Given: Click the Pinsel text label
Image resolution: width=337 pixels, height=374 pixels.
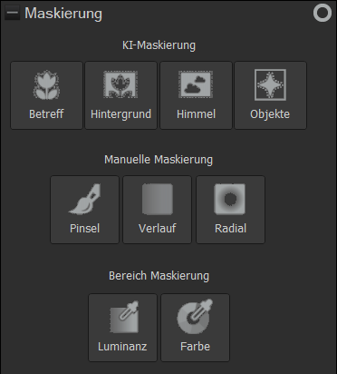Looking at the screenshot, I should (x=84, y=229).
